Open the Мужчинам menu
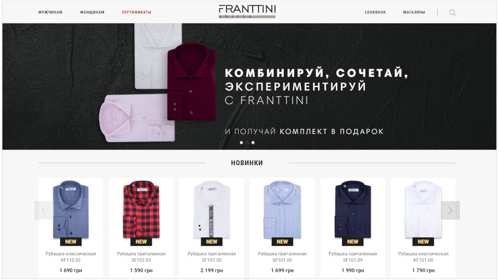 (50, 12)
